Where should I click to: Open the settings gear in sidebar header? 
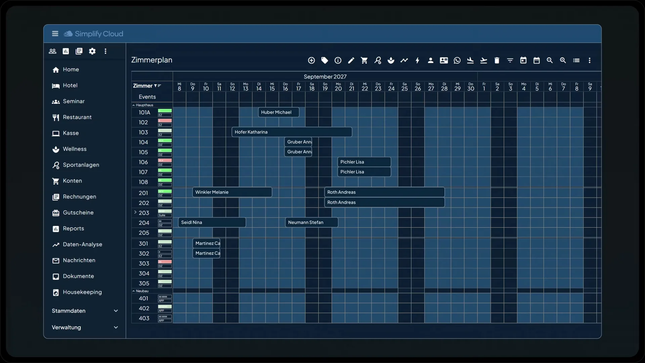(92, 51)
